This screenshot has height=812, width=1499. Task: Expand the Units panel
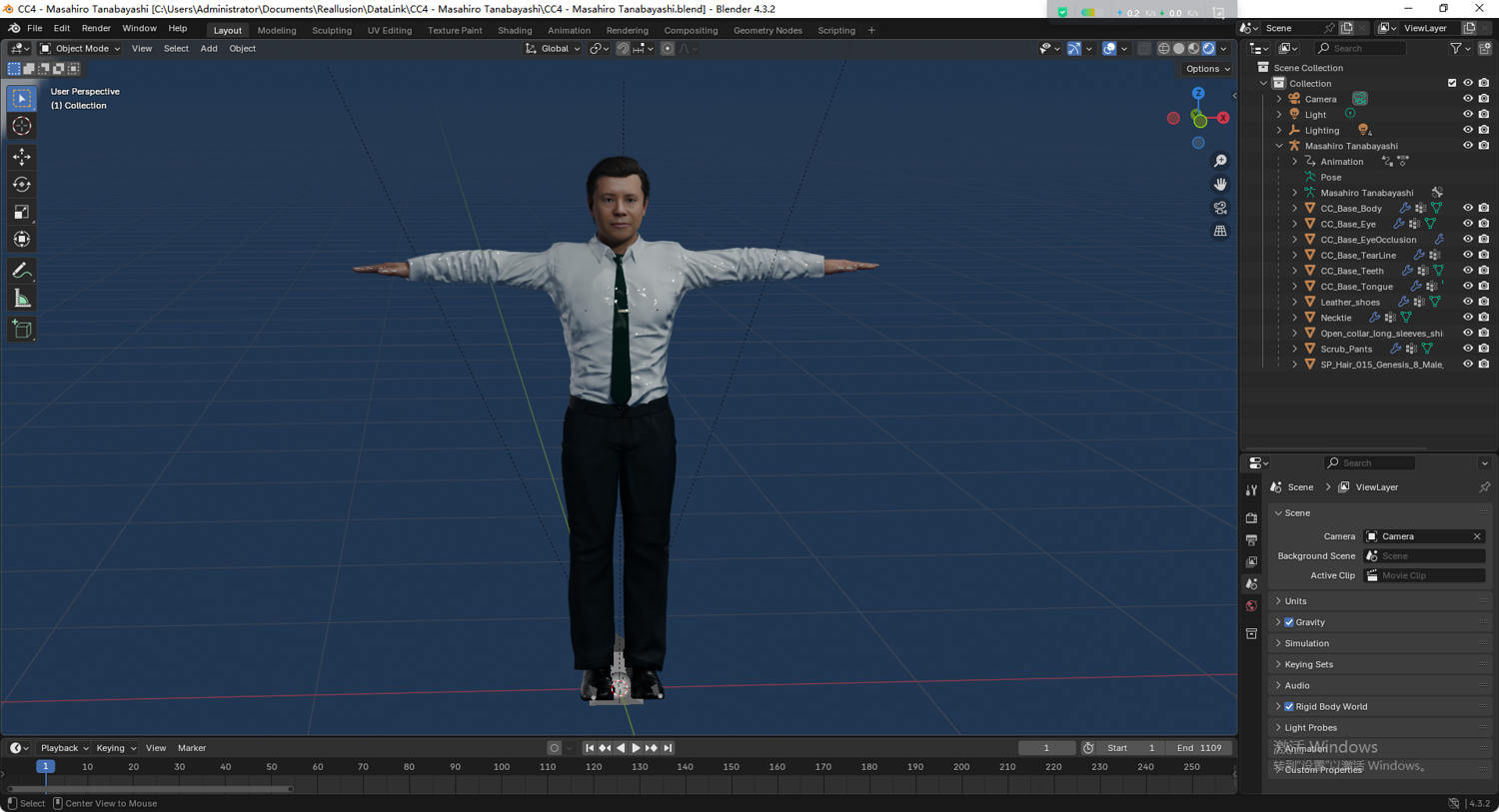tap(1295, 601)
